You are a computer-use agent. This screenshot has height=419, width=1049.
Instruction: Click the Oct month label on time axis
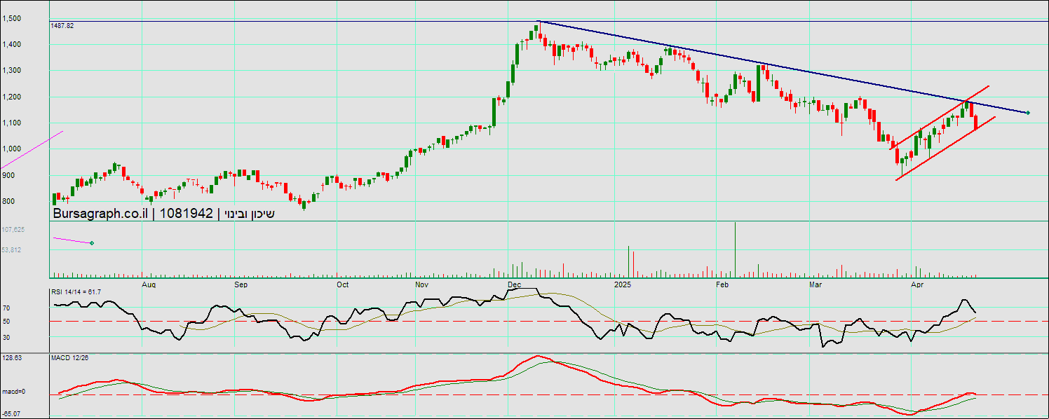[x=343, y=285]
